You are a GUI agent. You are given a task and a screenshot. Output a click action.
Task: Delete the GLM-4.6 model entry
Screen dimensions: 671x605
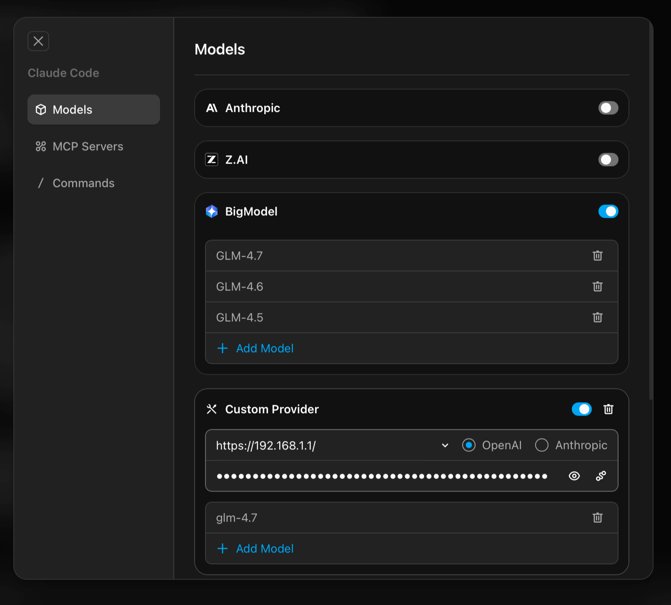pyautogui.click(x=597, y=287)
